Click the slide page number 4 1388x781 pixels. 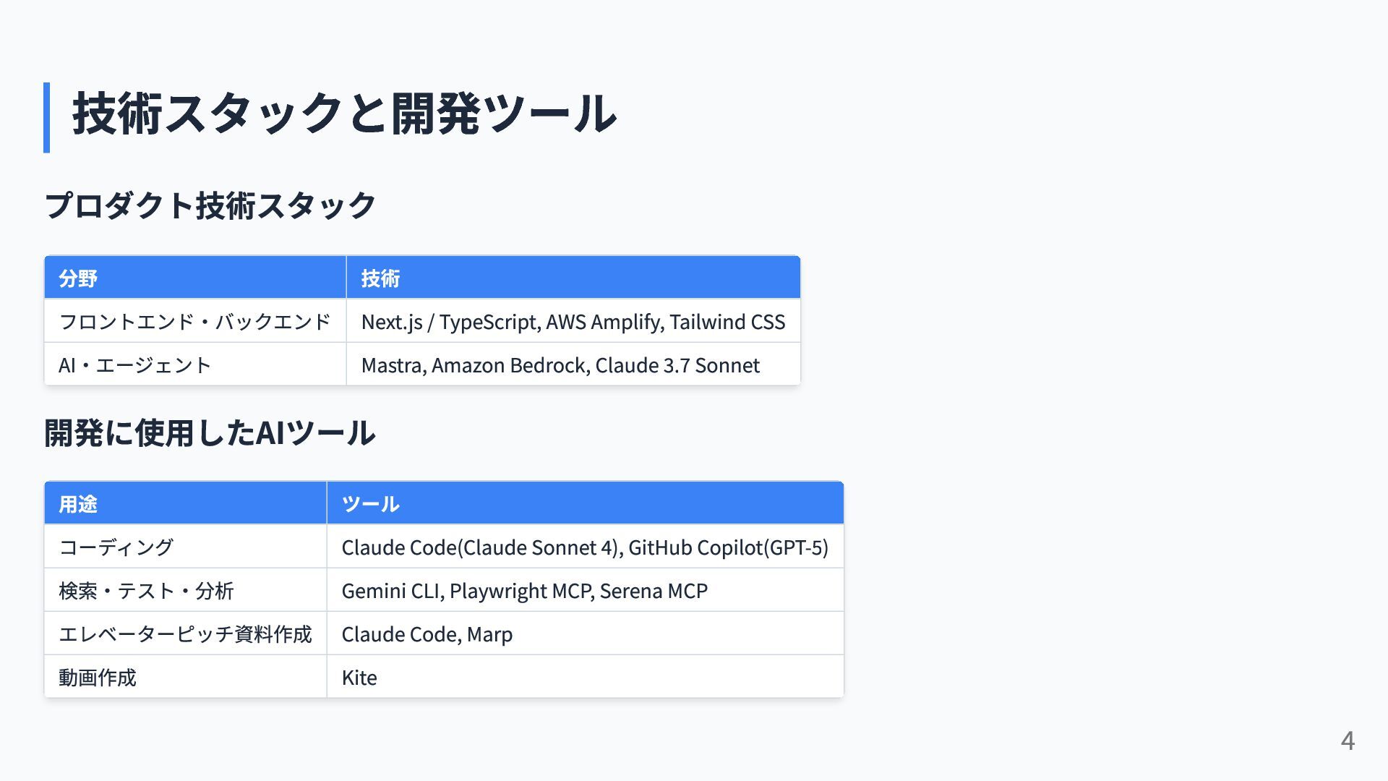[1348, 741]
